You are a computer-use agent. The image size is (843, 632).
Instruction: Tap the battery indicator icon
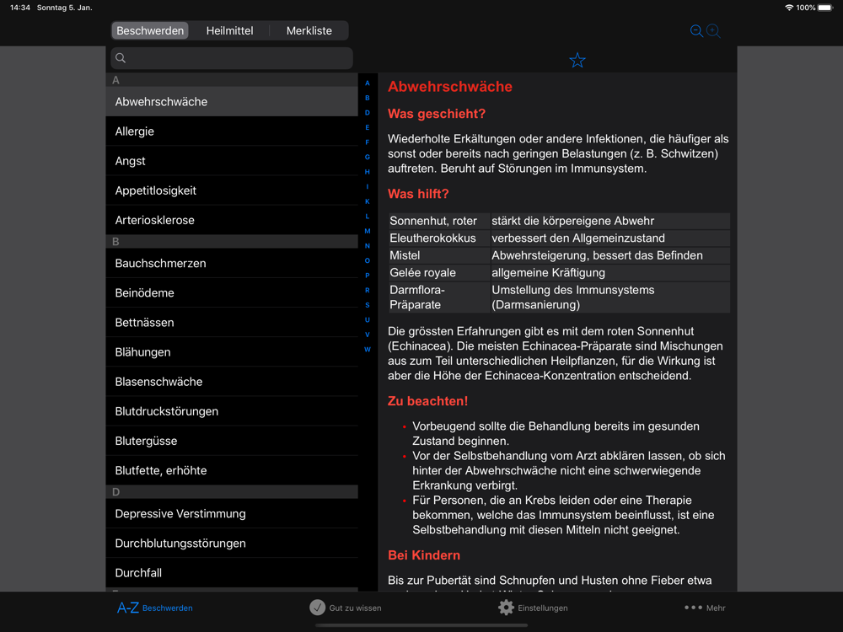[825, 8]
